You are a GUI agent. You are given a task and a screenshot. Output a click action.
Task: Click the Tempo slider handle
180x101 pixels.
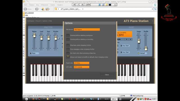139,41
